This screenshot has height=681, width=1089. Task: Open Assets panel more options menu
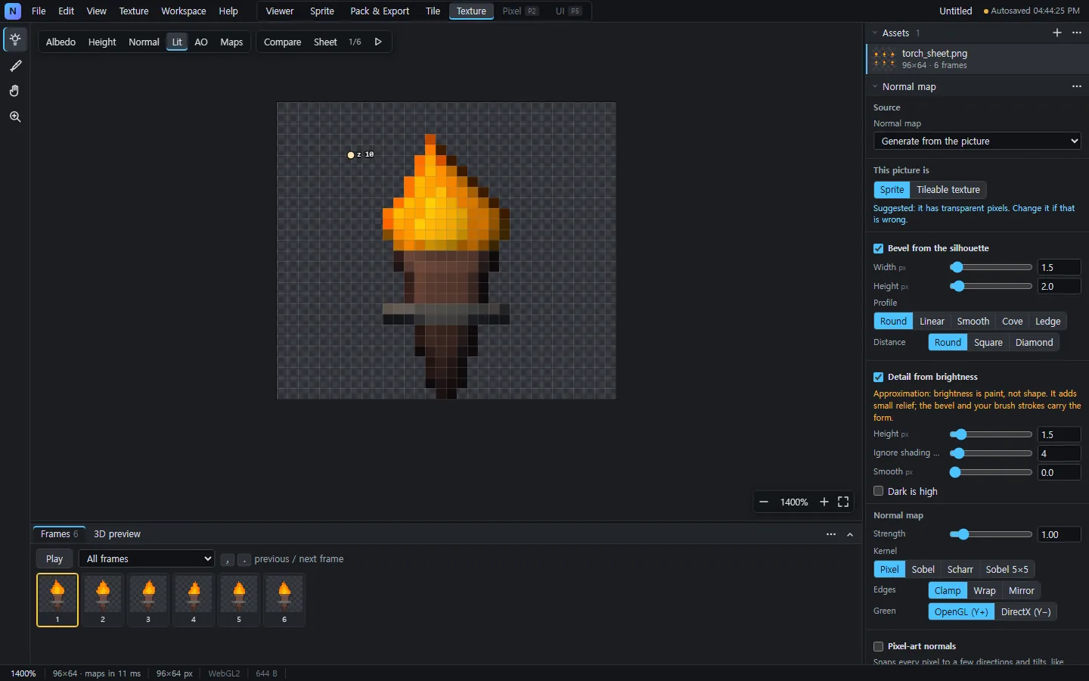(x=1077, y=33)
